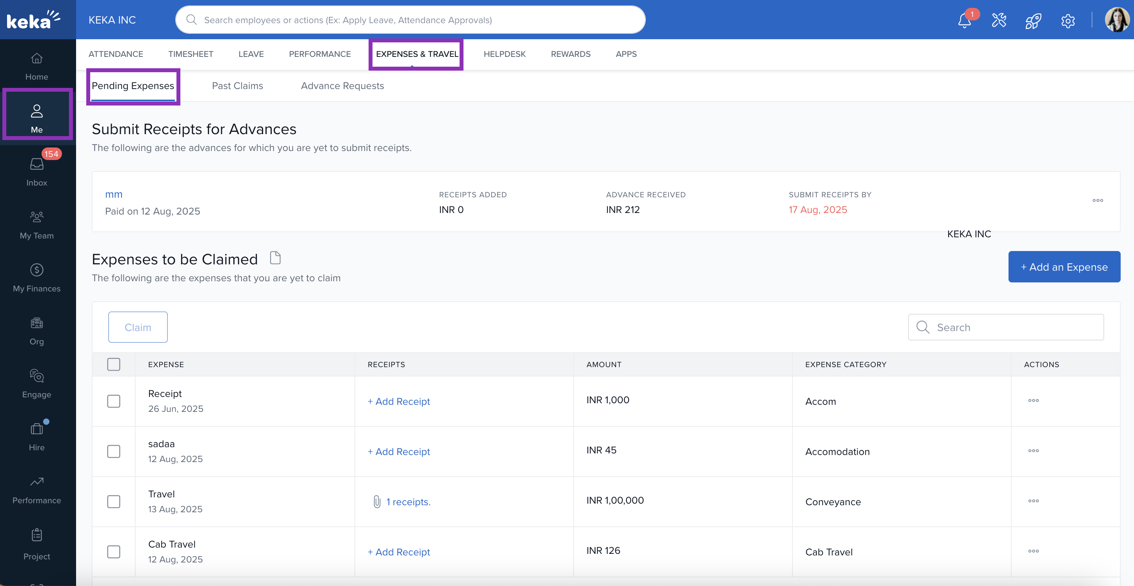Screen dimensions: 1134x586
Task: Check the sadaa expense checkbox
Action: click(114, 451)
